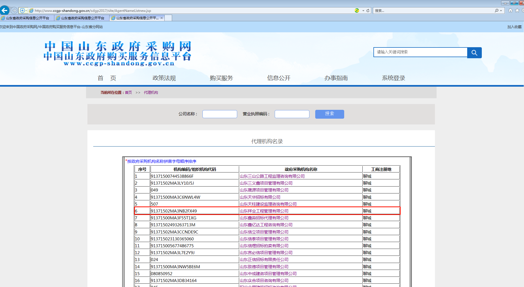524x287 pixels.
Task: Close the third browser tab
Action: [x=162, y=18]
